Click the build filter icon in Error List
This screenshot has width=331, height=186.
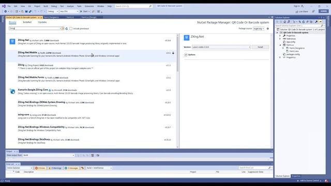click(83, 168)
